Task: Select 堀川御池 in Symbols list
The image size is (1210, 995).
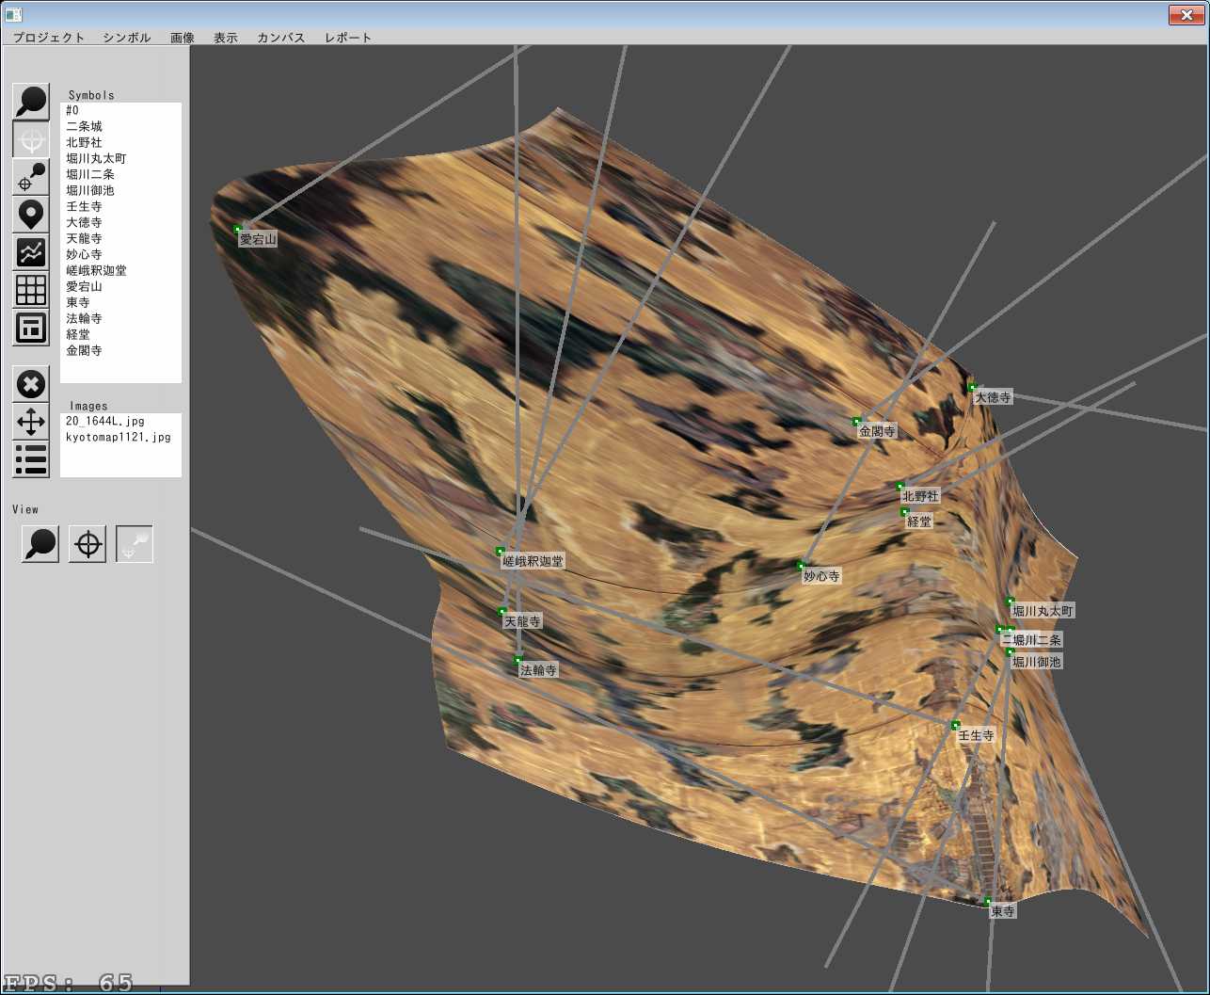Action: tap(120, 190)
